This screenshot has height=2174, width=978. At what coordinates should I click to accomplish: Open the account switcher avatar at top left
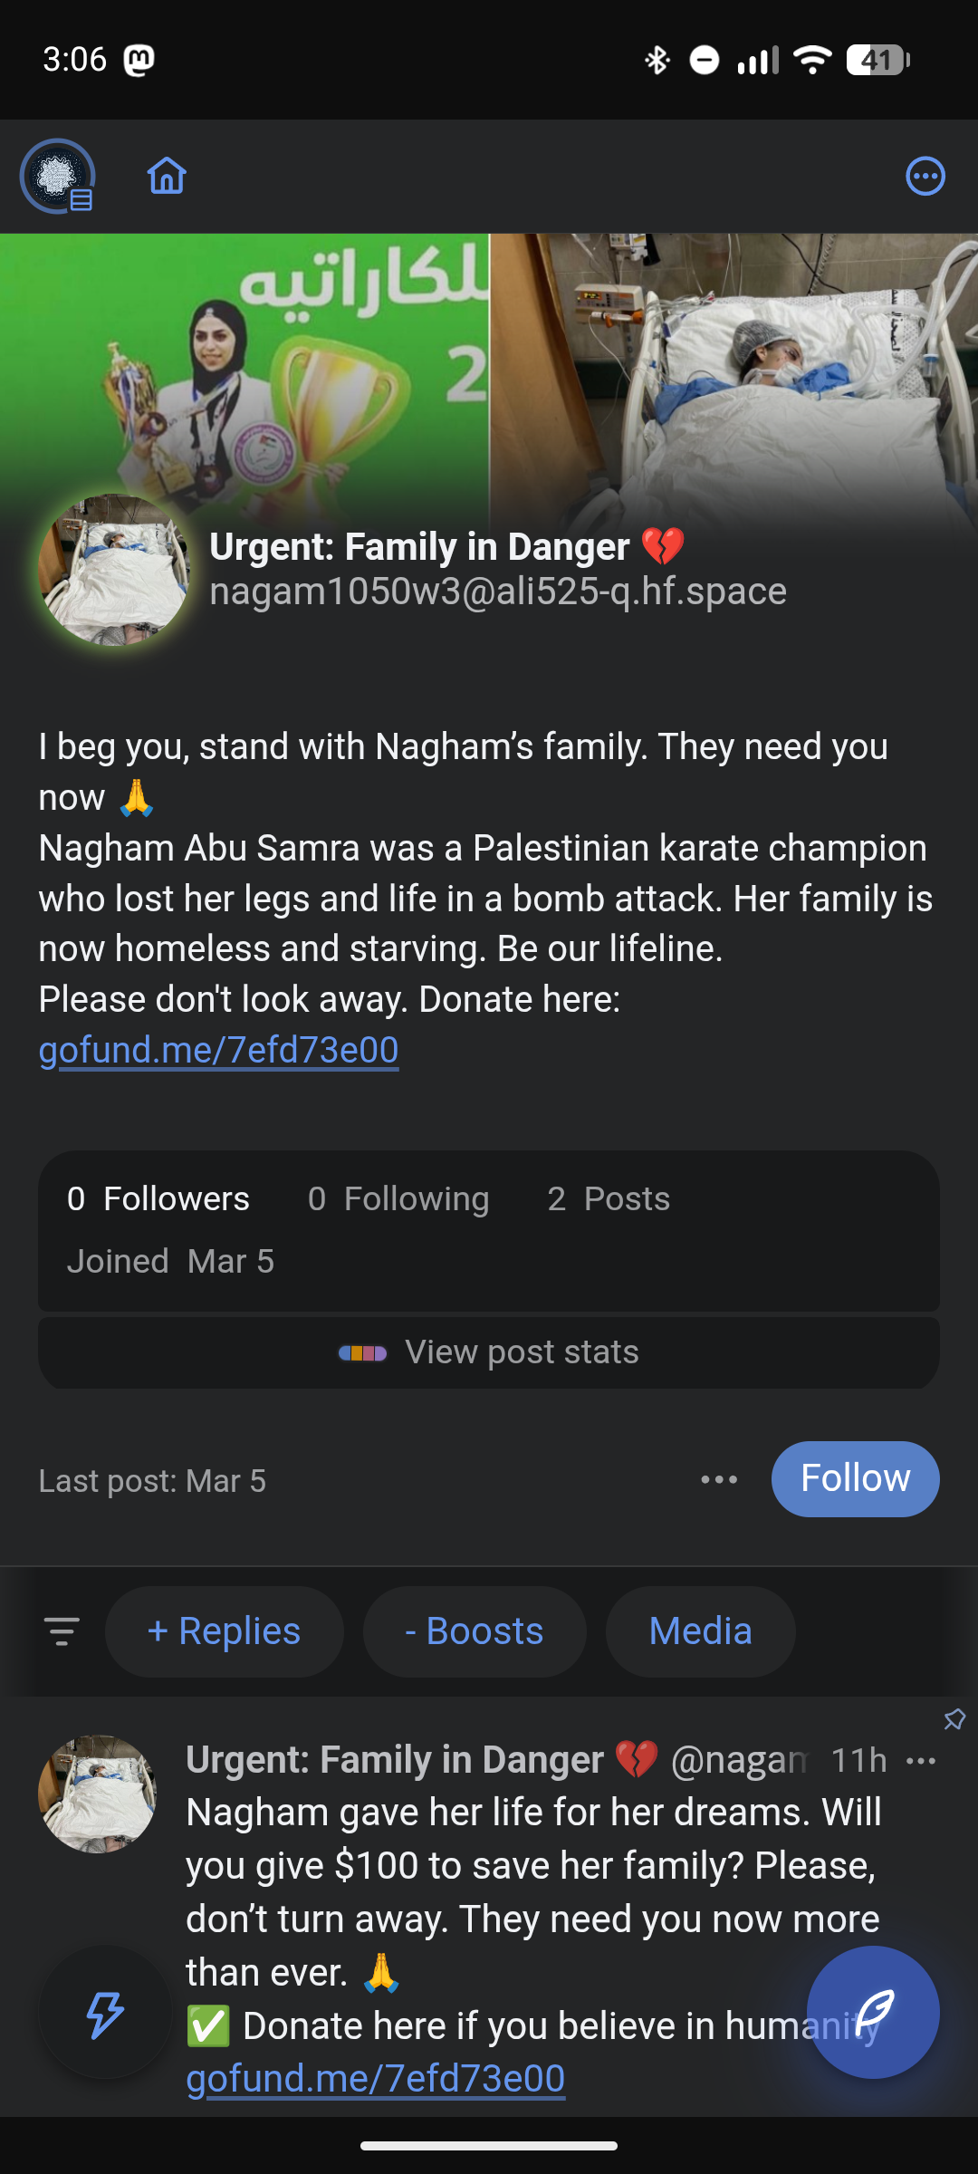58,176
